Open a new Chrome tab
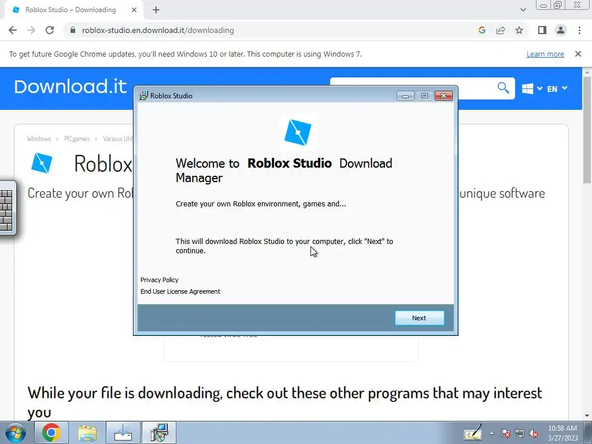 pyautogui.click(x=156, y=10)
